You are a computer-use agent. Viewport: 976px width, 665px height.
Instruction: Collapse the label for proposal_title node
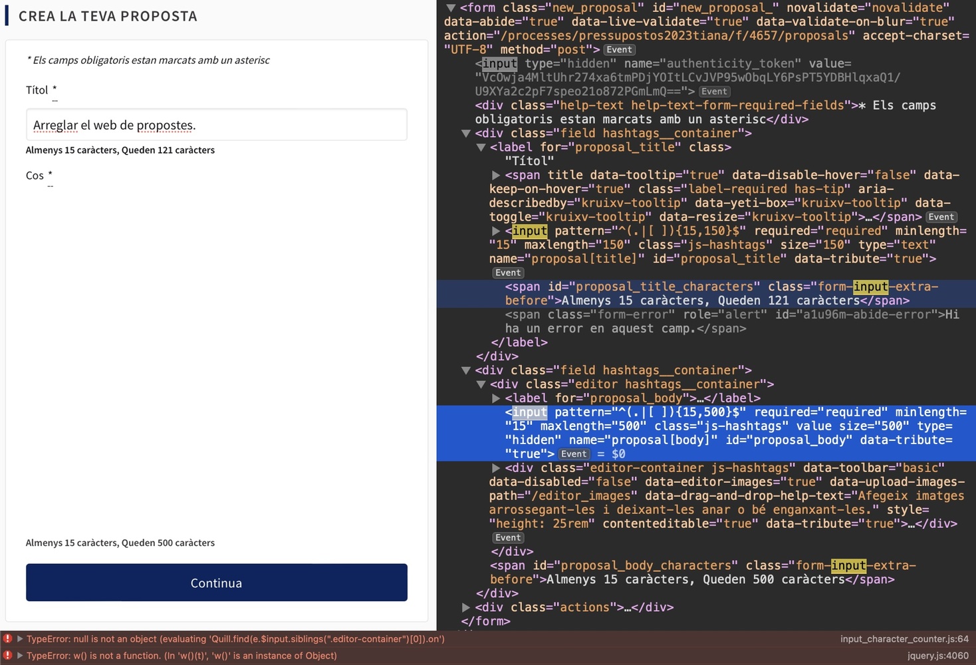481,148
